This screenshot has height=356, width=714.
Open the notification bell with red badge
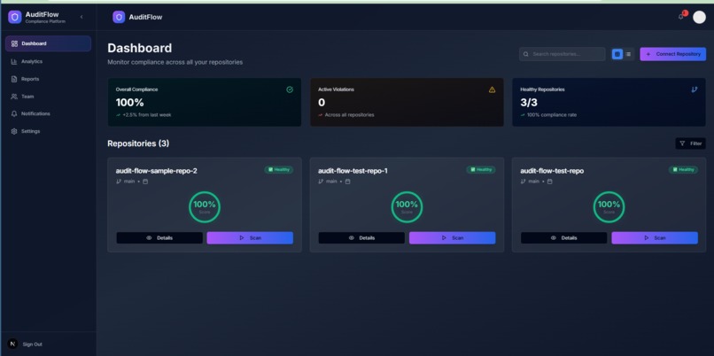(681, 17)
